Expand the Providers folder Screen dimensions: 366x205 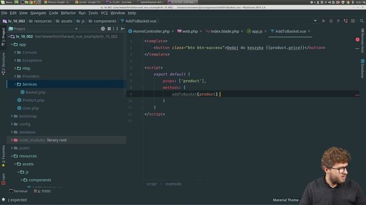15,76
